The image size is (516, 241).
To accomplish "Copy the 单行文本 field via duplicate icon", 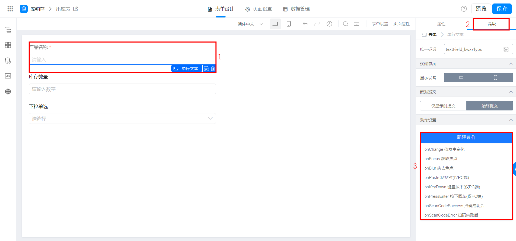I will point(206,69).
